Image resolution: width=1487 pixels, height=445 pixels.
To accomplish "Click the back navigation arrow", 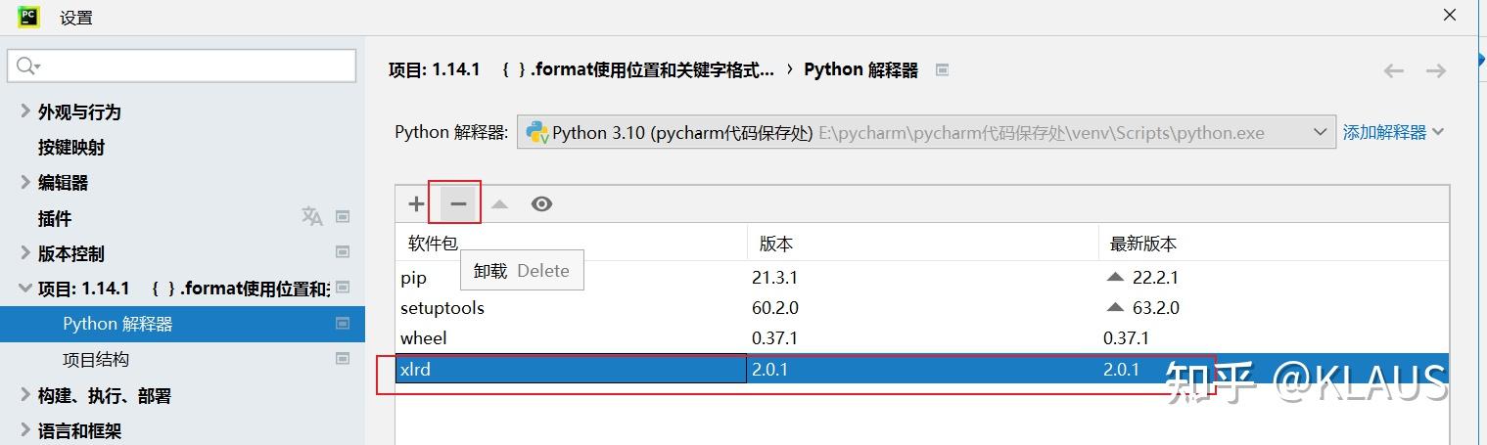I will click(x=1394, y=70).
